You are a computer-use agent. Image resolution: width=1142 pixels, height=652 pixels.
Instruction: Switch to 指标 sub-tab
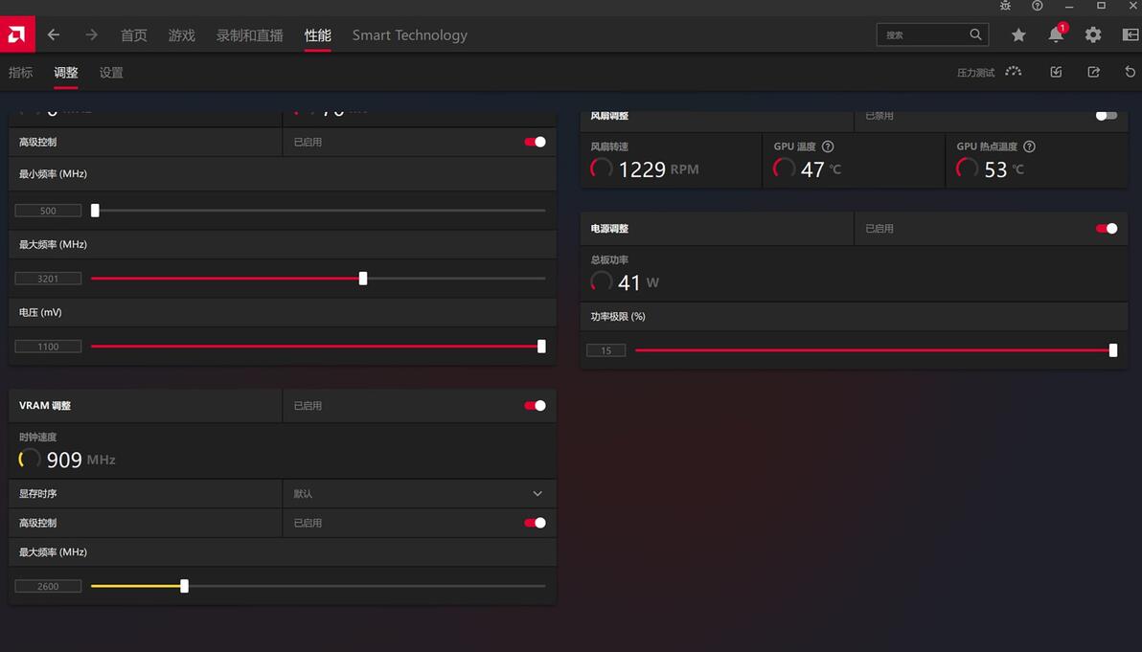click(x=20, y=72)
